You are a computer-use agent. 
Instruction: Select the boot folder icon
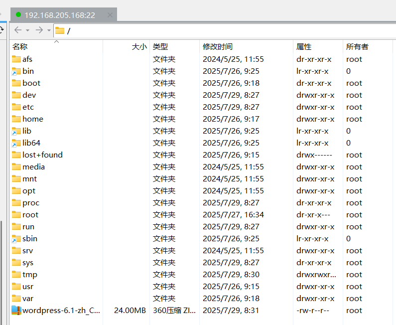16,83
